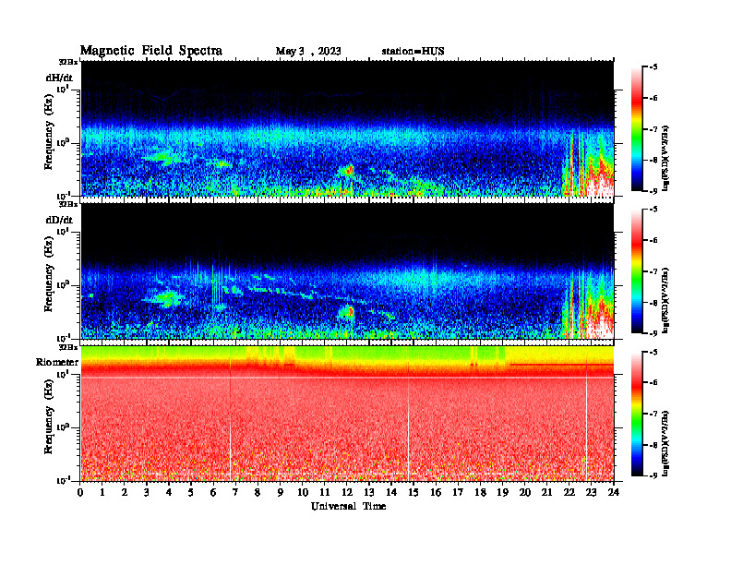Viewport: 731px width, 565px height.
Task: Click hour label "21" on time axis
Action: click(x=546, y=492)
